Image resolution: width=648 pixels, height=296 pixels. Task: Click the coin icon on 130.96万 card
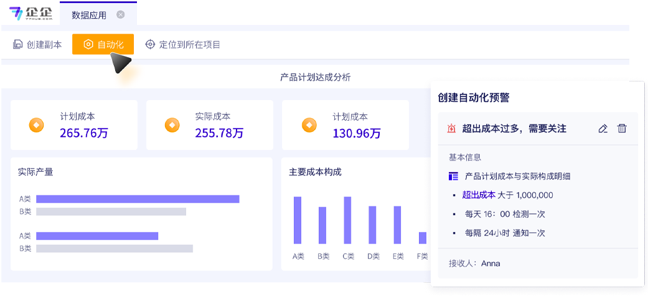309,125
